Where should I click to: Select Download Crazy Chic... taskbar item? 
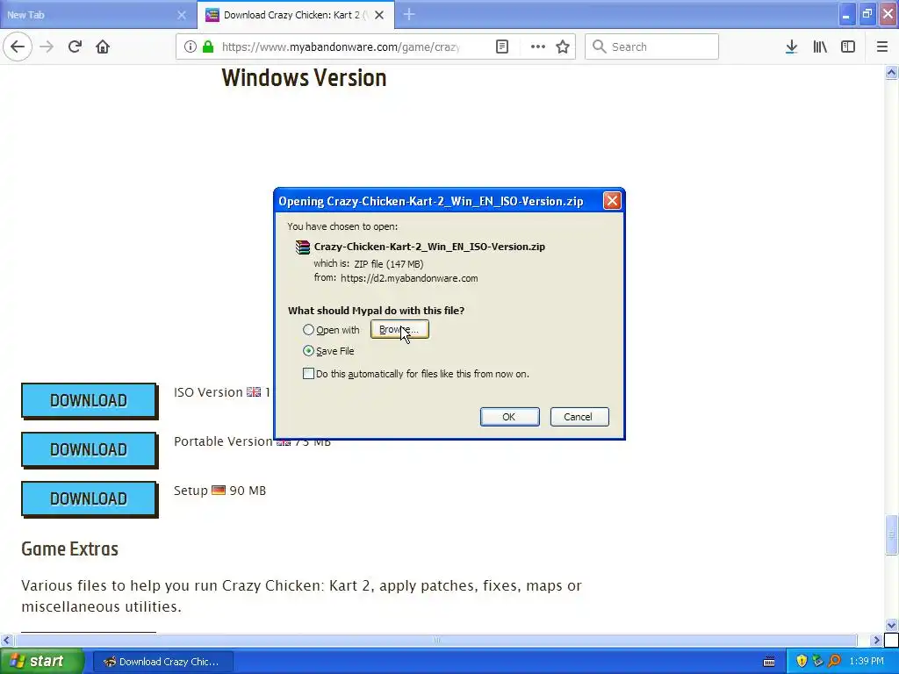162,662
